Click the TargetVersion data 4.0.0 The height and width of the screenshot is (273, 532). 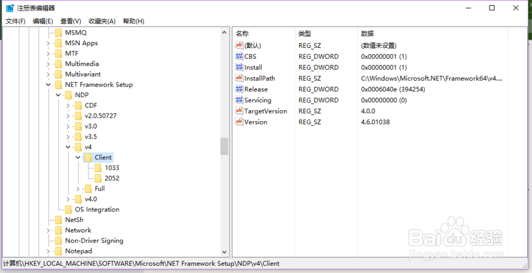pyautogui.click(x=368, y=111)
